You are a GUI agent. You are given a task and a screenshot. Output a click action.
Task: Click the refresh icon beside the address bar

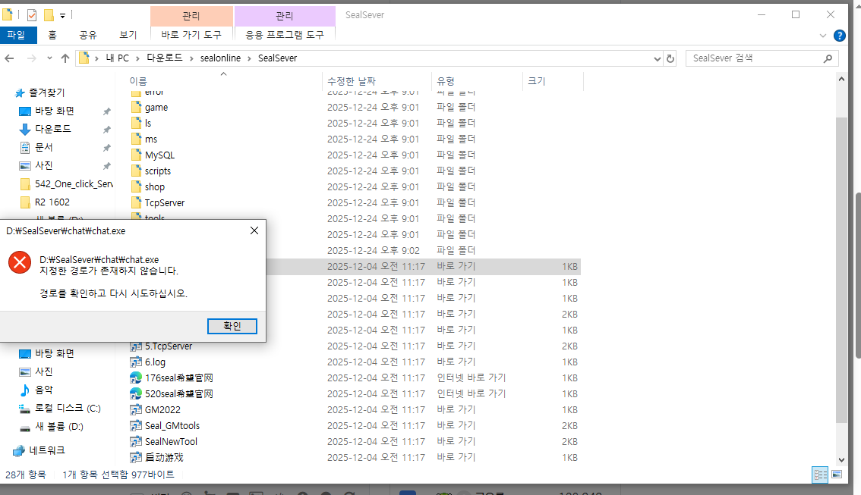(670, 58)
